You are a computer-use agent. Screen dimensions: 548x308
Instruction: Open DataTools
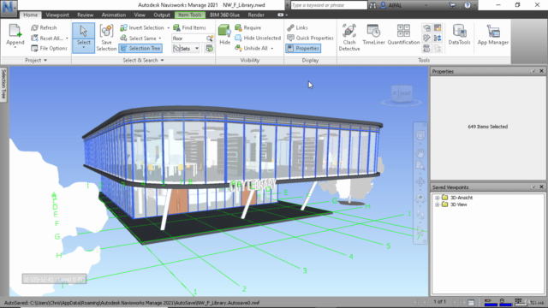coord(459,34)
